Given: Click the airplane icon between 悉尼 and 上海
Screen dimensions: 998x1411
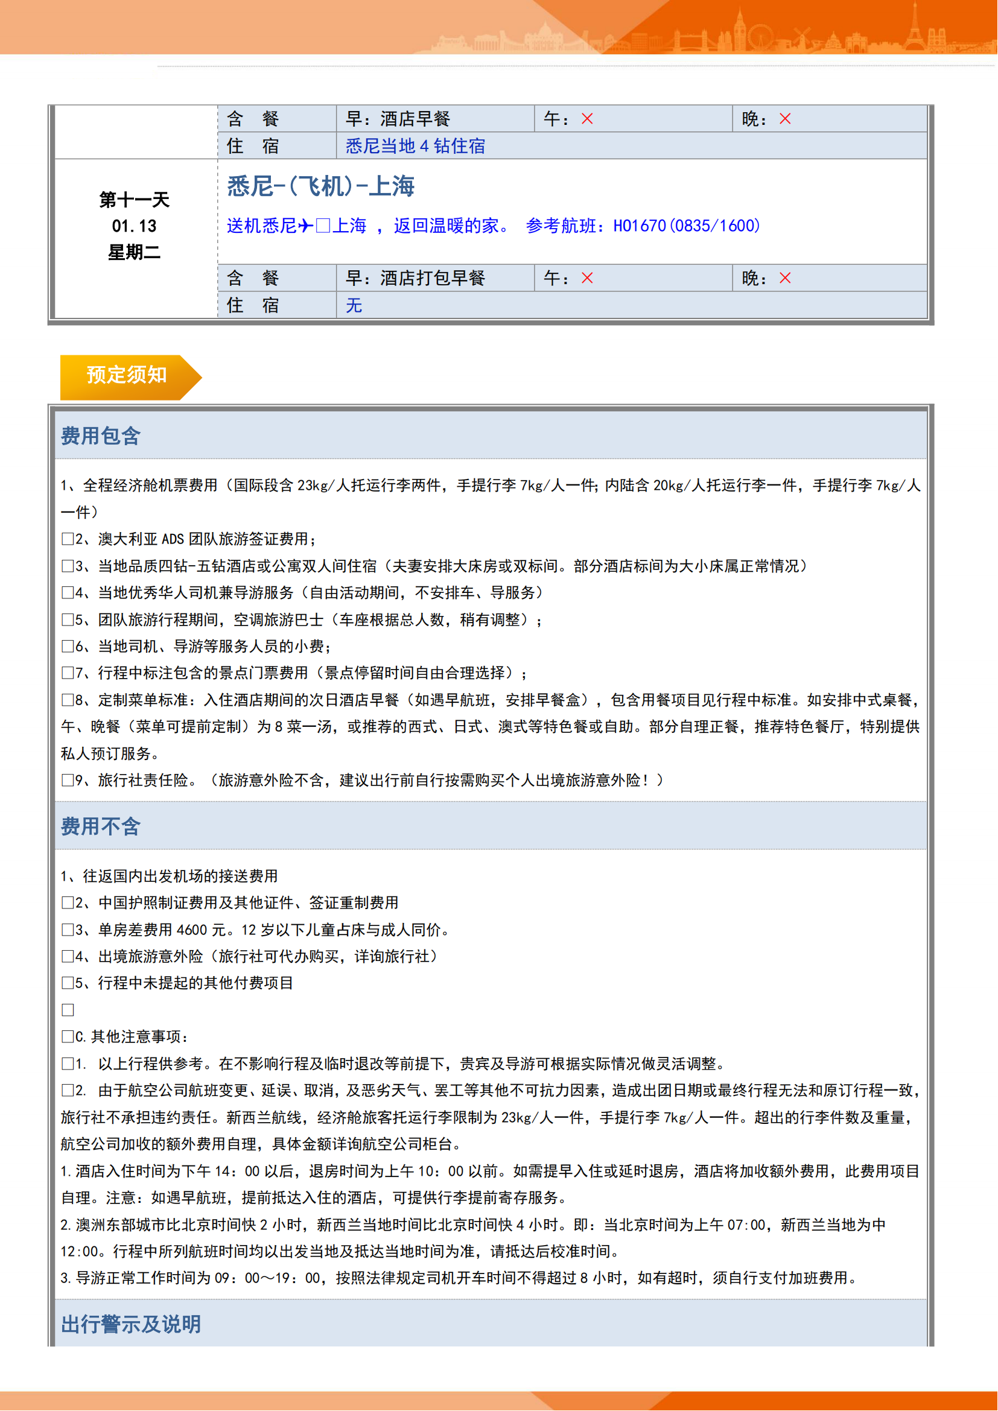Looking at the screenshot, I should tap(306, 226).
